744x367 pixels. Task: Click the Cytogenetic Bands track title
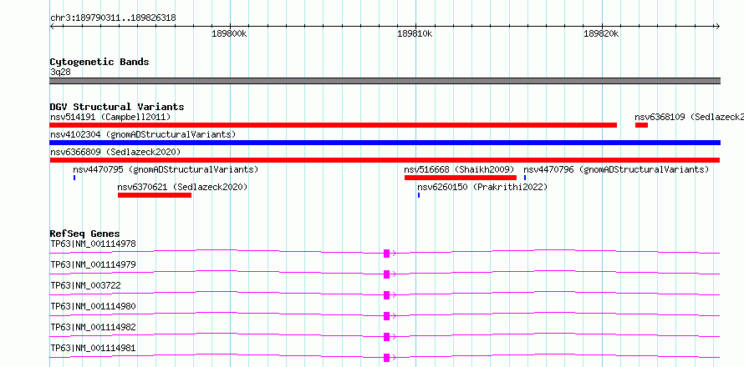click(x=99, y=62)
